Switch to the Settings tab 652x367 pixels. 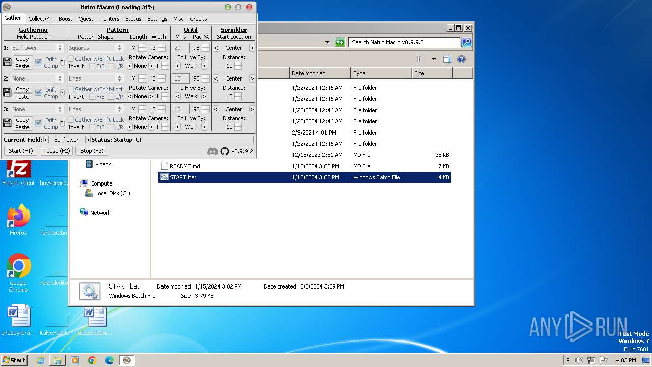coord(157,19)
